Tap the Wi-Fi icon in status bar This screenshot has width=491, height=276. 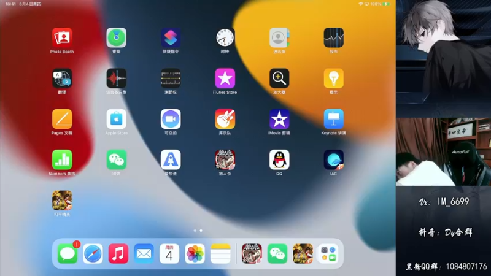coord(361,4)
